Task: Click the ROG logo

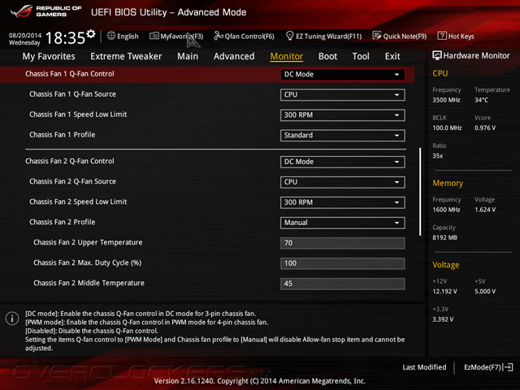Action: (x=21, y=11)
